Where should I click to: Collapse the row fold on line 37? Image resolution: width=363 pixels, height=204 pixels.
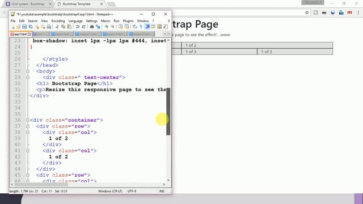tap(28, 126)
